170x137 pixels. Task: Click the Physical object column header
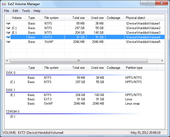[x=144, y=18]
